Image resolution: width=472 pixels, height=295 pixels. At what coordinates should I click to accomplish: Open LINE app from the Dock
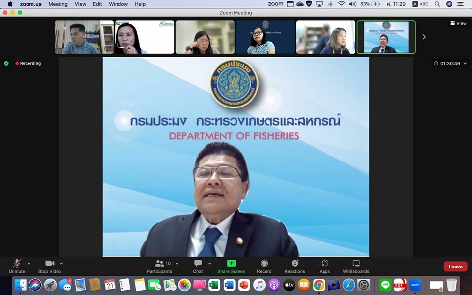pos(385,285)
